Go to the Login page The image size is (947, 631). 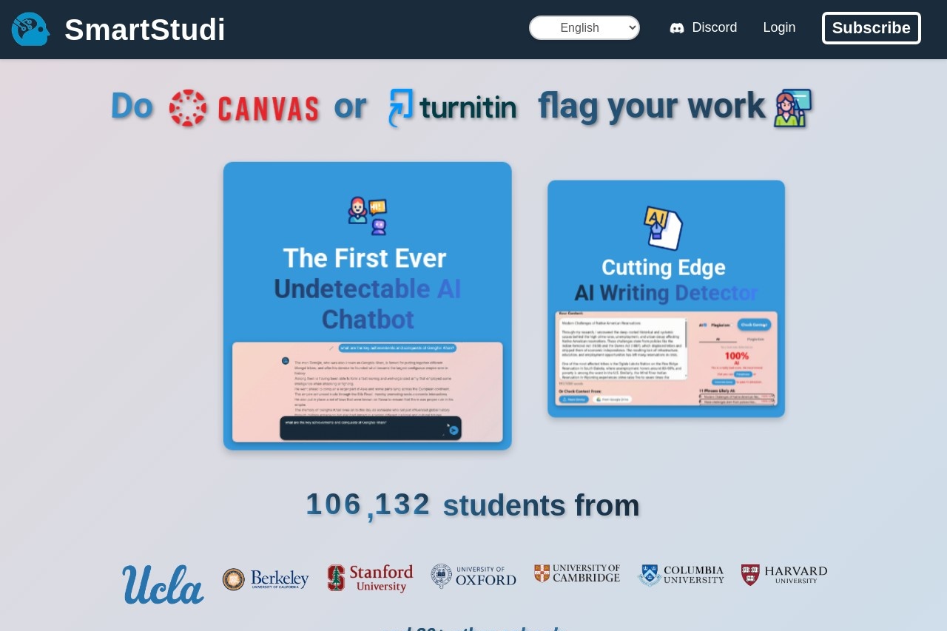(x=779, y=27)
